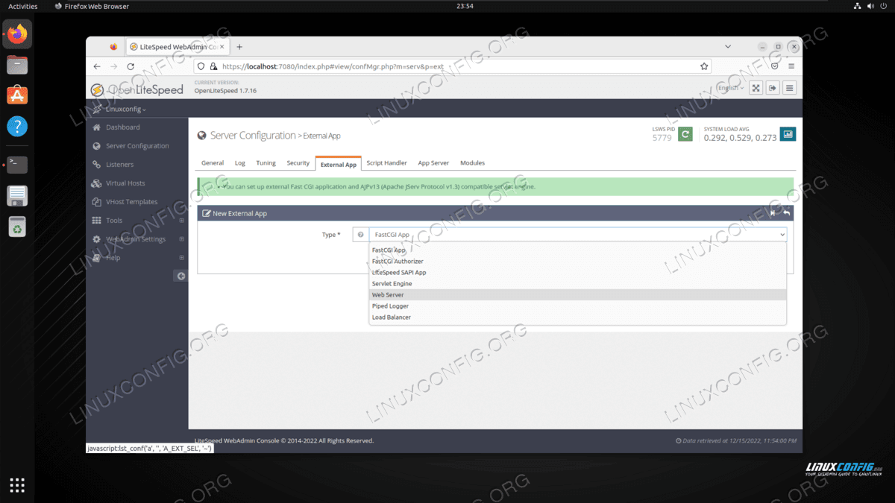Go back in Firefox history

pyautogui.click(x=97, y=66)
